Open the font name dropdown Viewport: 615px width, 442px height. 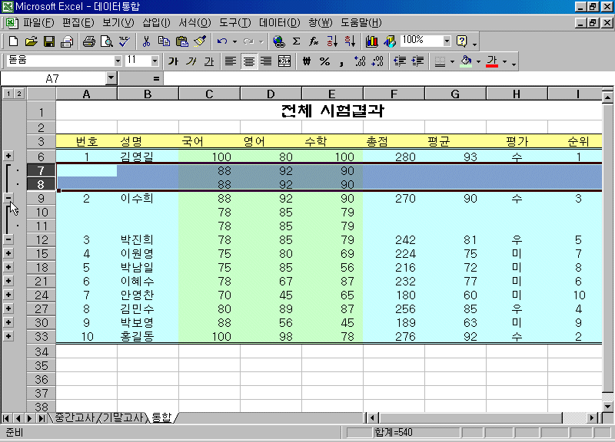(x=118, y=61)
